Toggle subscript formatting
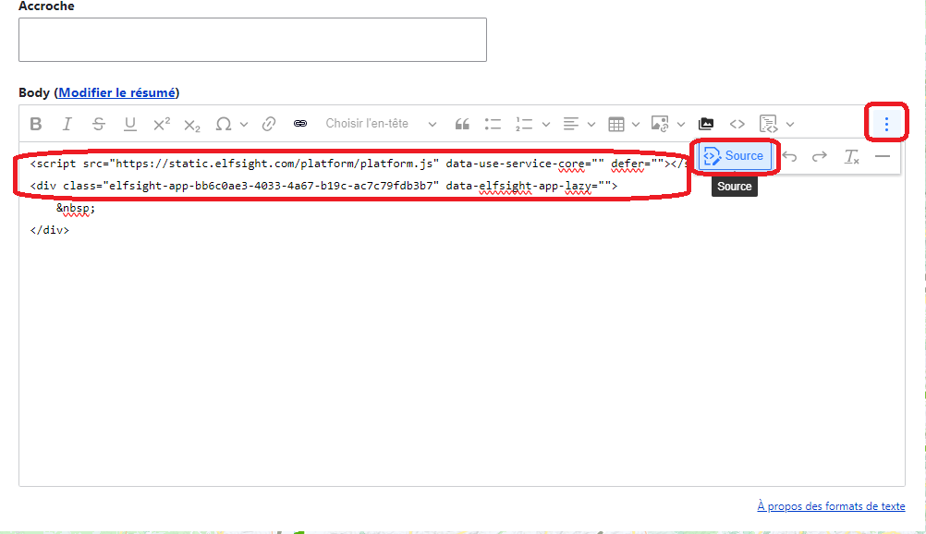 point(190,123)
